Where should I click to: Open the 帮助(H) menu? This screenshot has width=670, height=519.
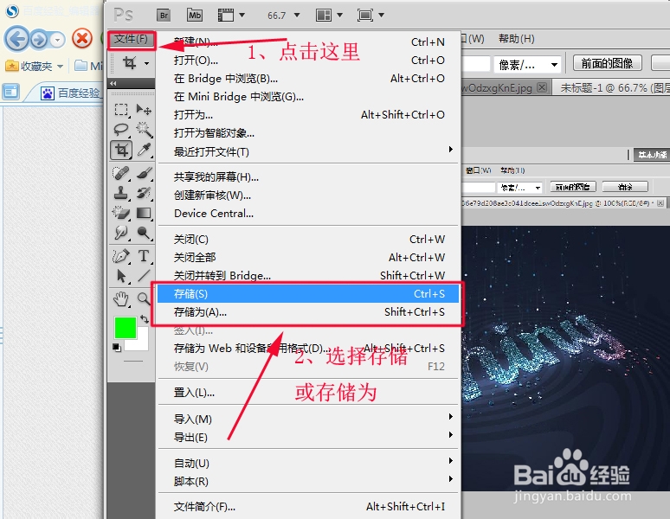coord(516,39)
